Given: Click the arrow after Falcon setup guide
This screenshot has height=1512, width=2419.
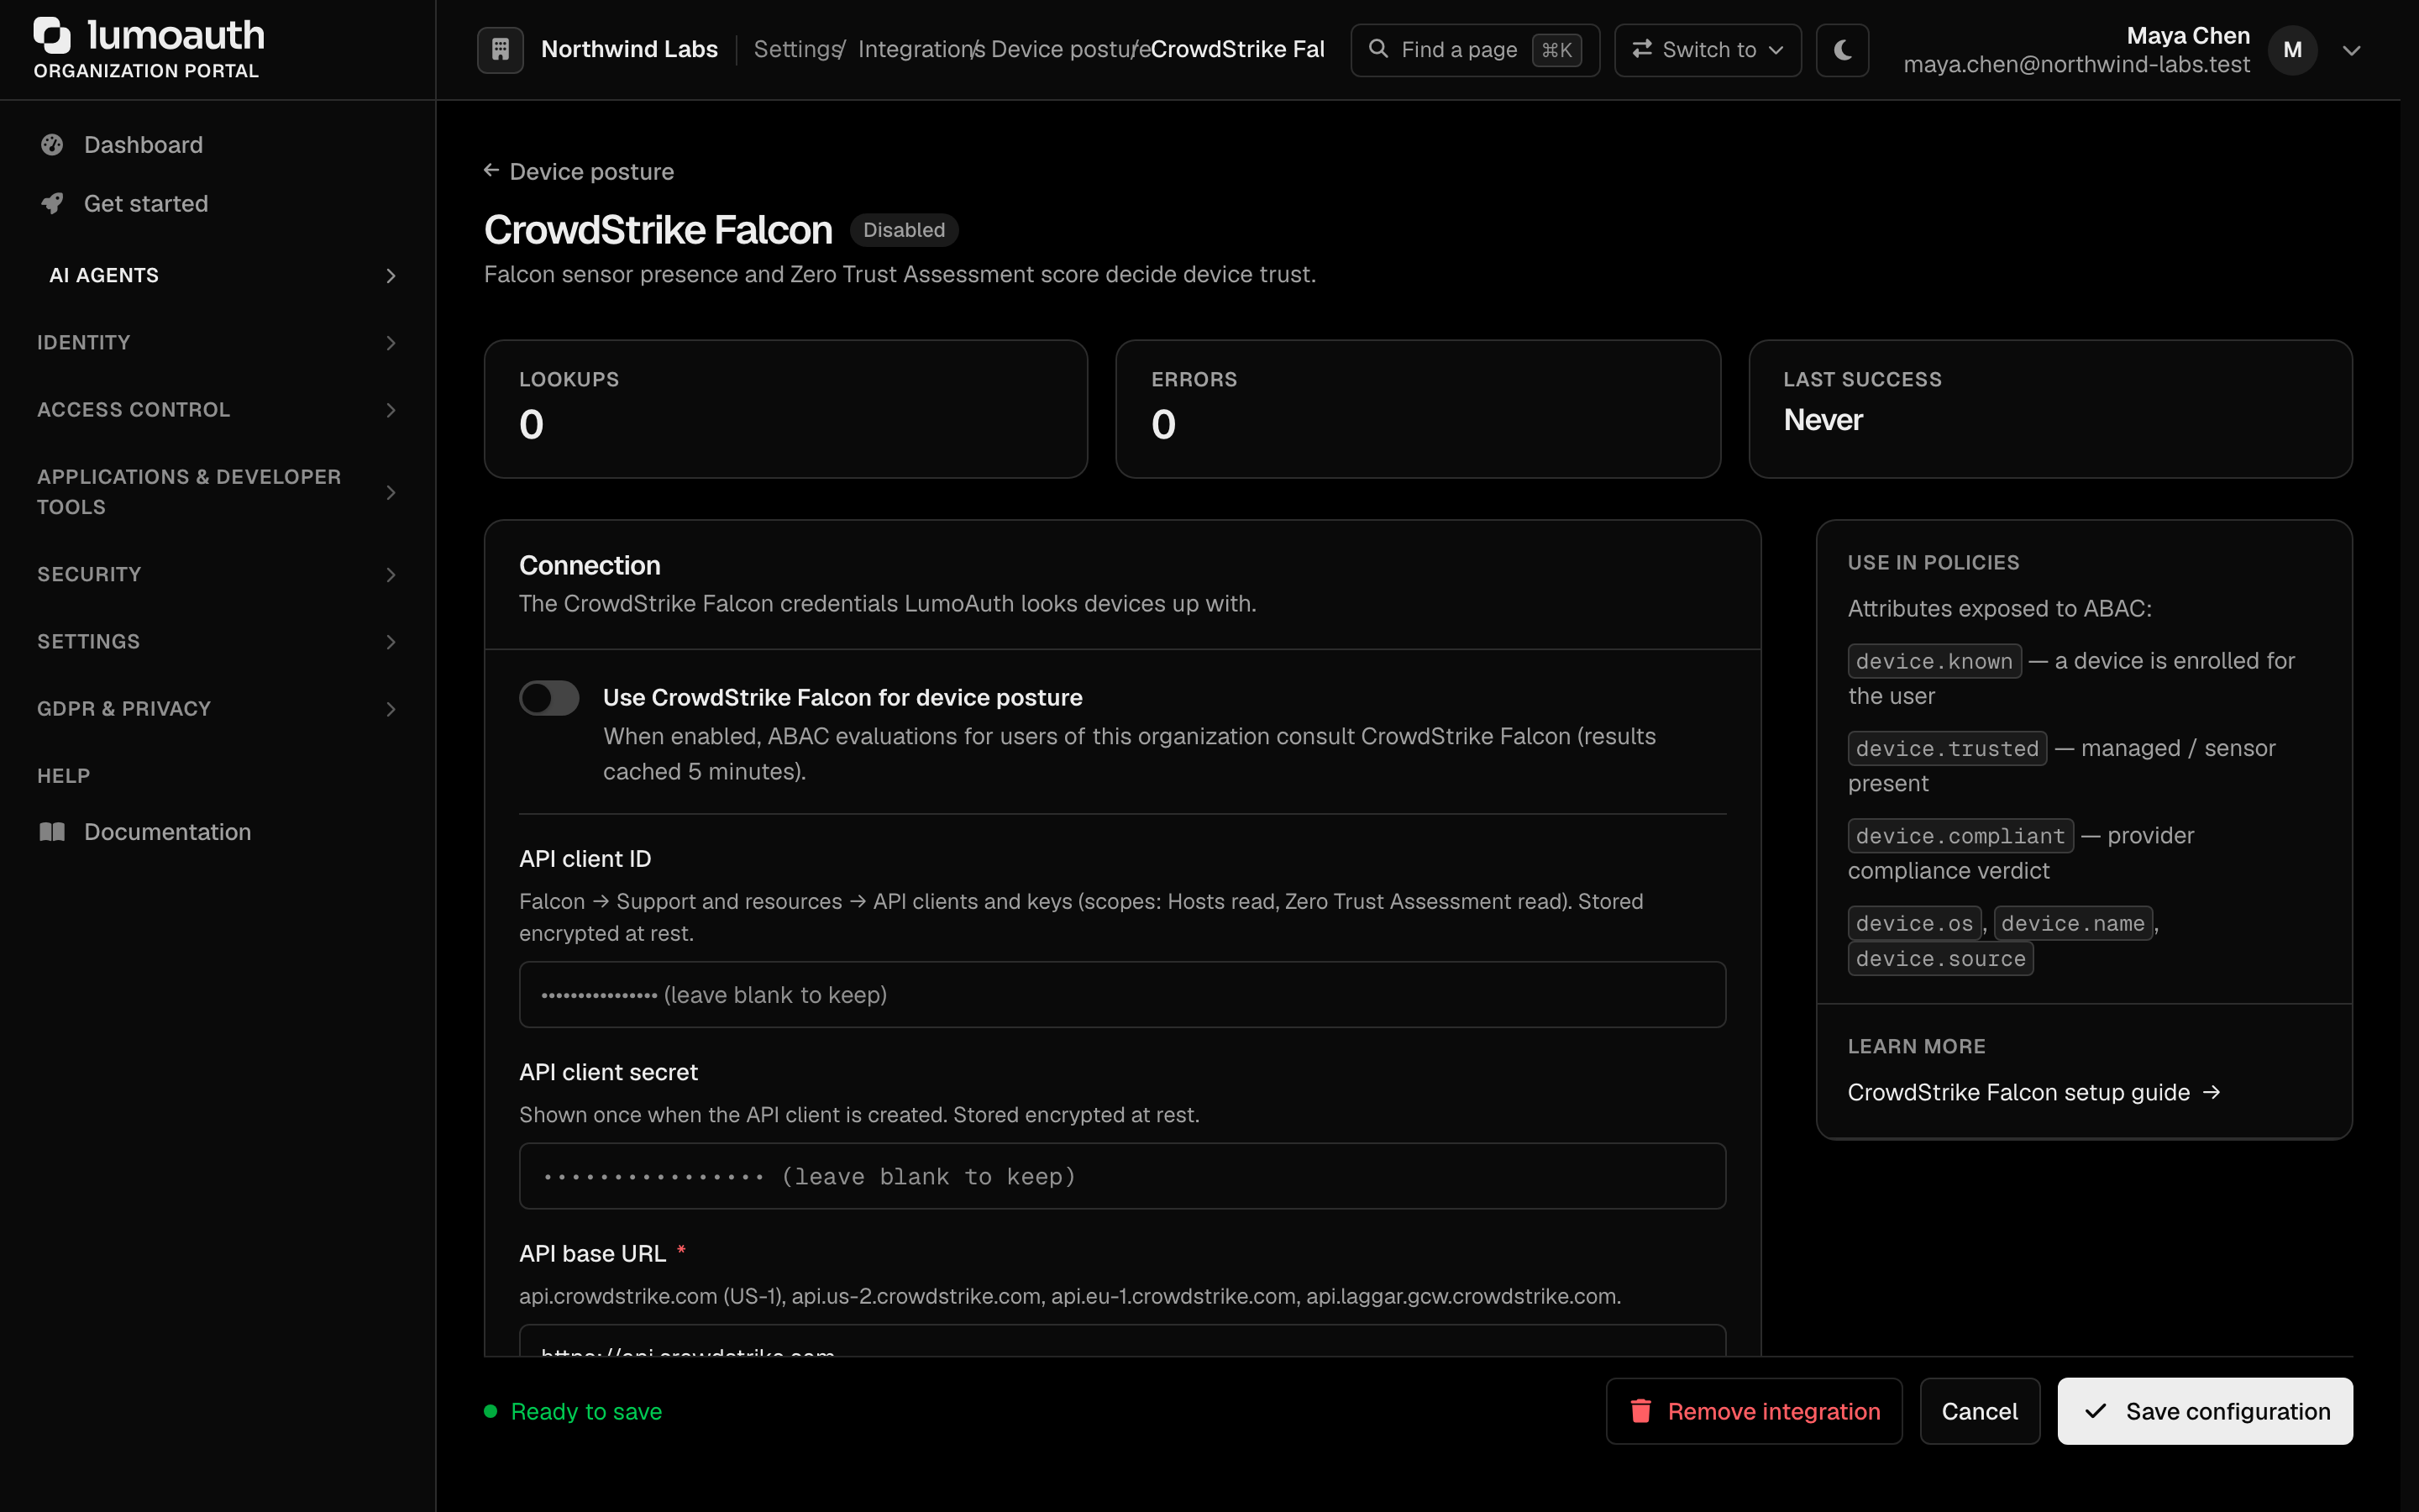Looking at the screenshot, I should tap(2211, 1092).
